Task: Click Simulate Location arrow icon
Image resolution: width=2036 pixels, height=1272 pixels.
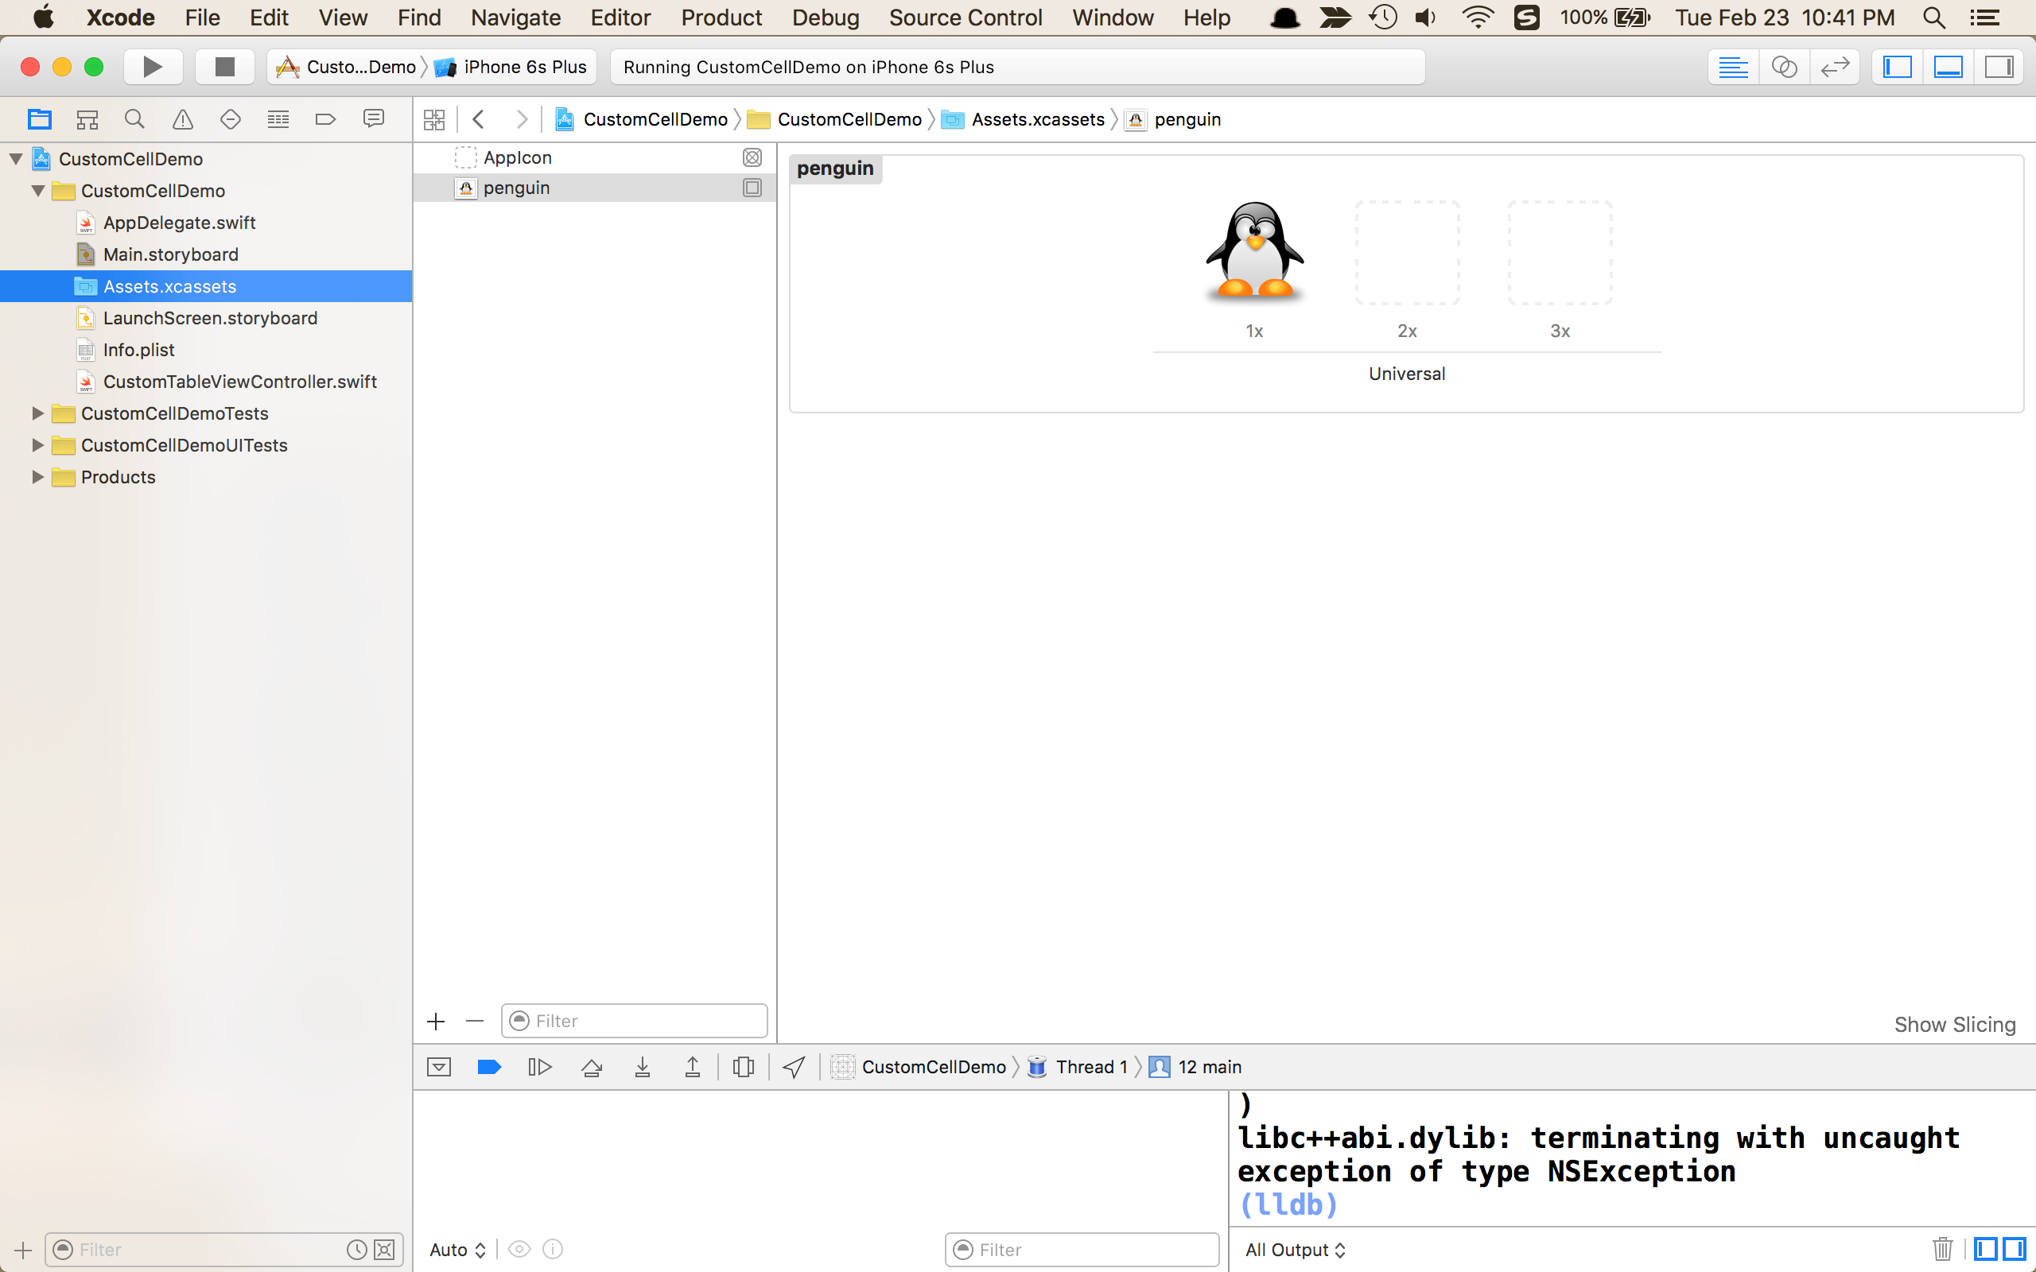Action: tap(794, 1067)
